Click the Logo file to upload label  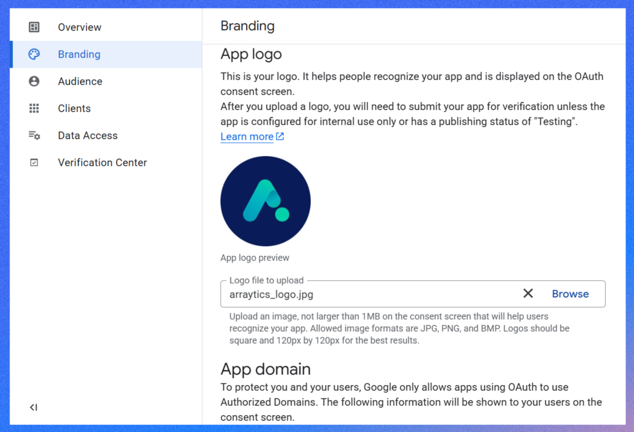[x=266, y=280]
